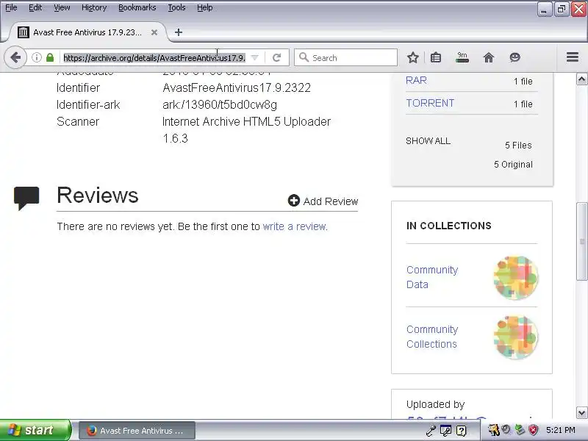Click the Reviews heading
This screenshot has width=588, height=441.
pyautogui.click(x=98, y=196)
